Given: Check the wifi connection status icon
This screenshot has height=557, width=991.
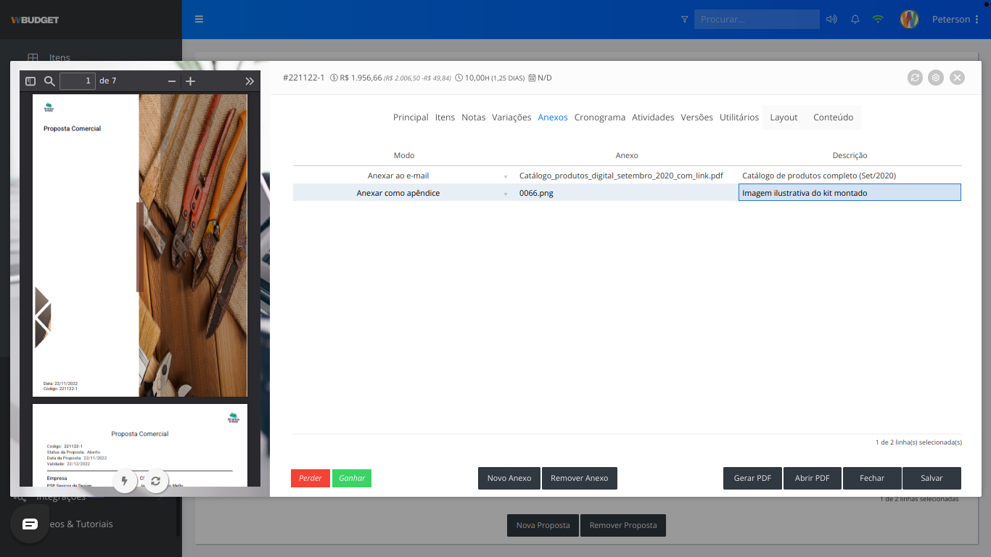Looking at the screenshot, I should [878, 20].
